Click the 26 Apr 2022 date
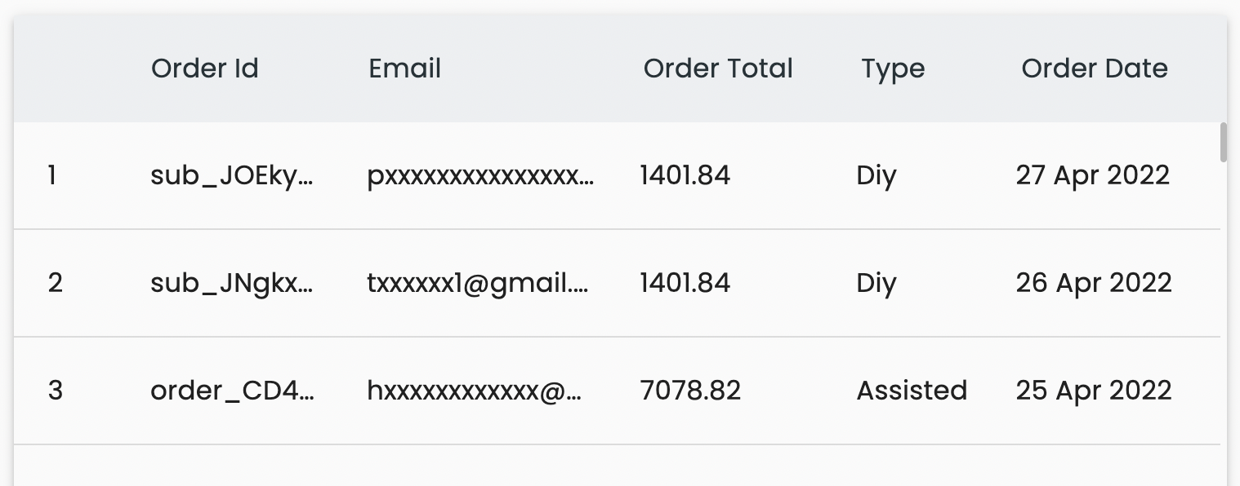 tap(1094, 283)
